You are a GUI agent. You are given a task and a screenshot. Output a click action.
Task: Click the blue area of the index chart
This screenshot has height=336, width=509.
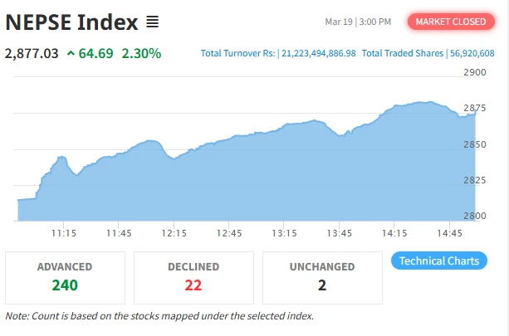[249, 183]
